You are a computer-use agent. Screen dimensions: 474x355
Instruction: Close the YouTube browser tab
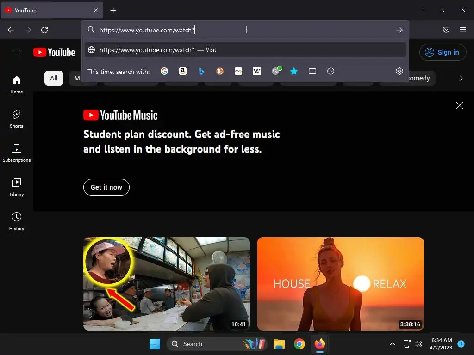click(x=95, y=10)
